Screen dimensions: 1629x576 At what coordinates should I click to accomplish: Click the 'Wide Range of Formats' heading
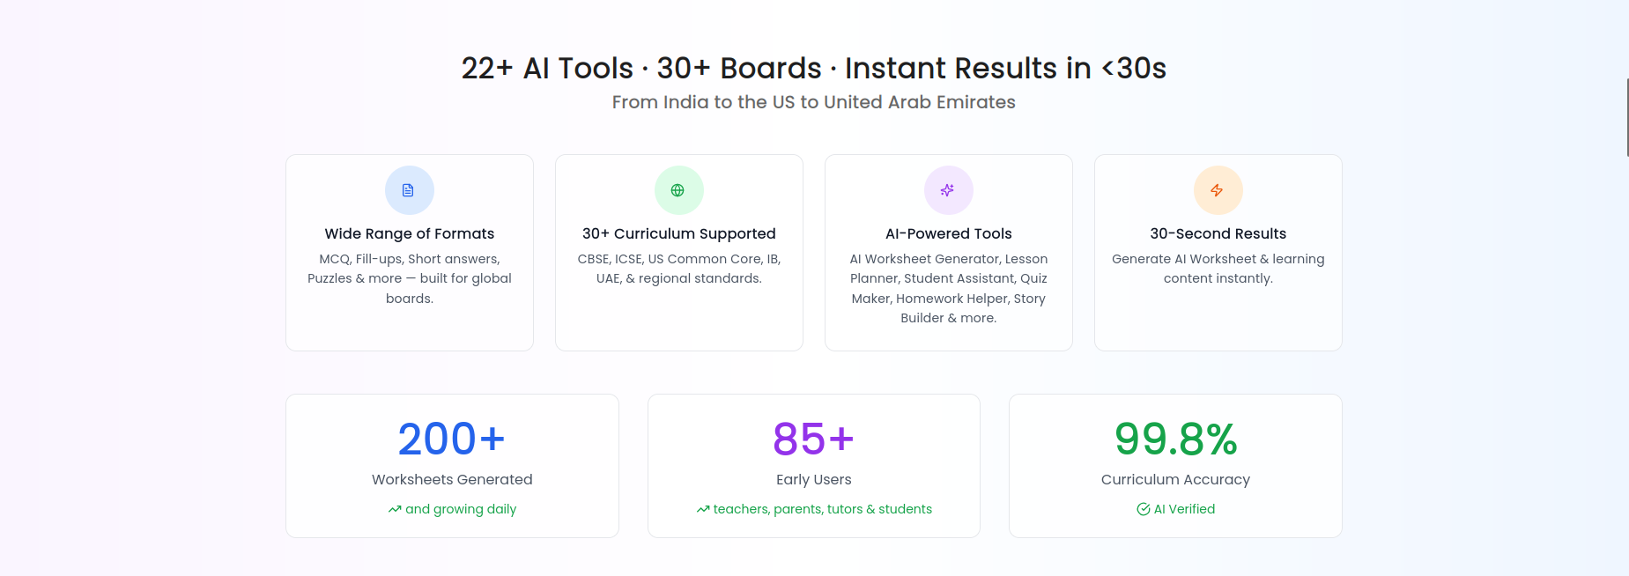[x=409, y=233]
